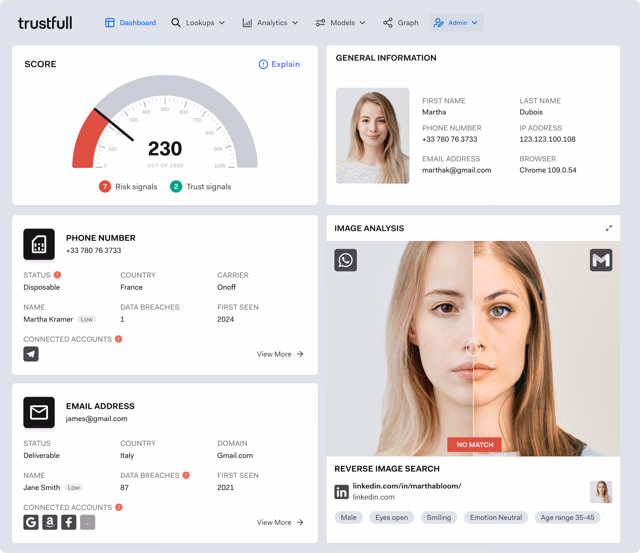Open the Facebook connected account icon
The height and width of the screenshot is (553, 640).
click(x=69, y=522)
